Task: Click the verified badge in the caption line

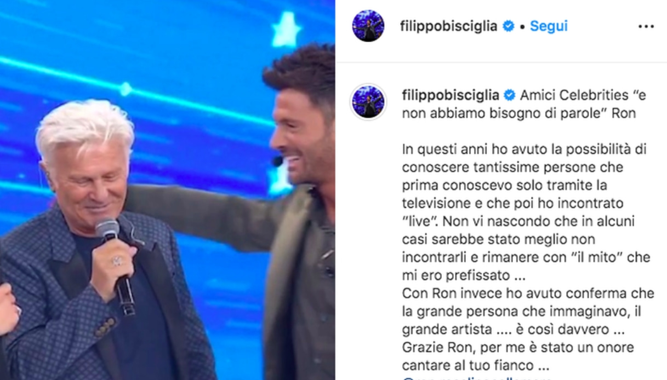Action: [x=509, y=95]
